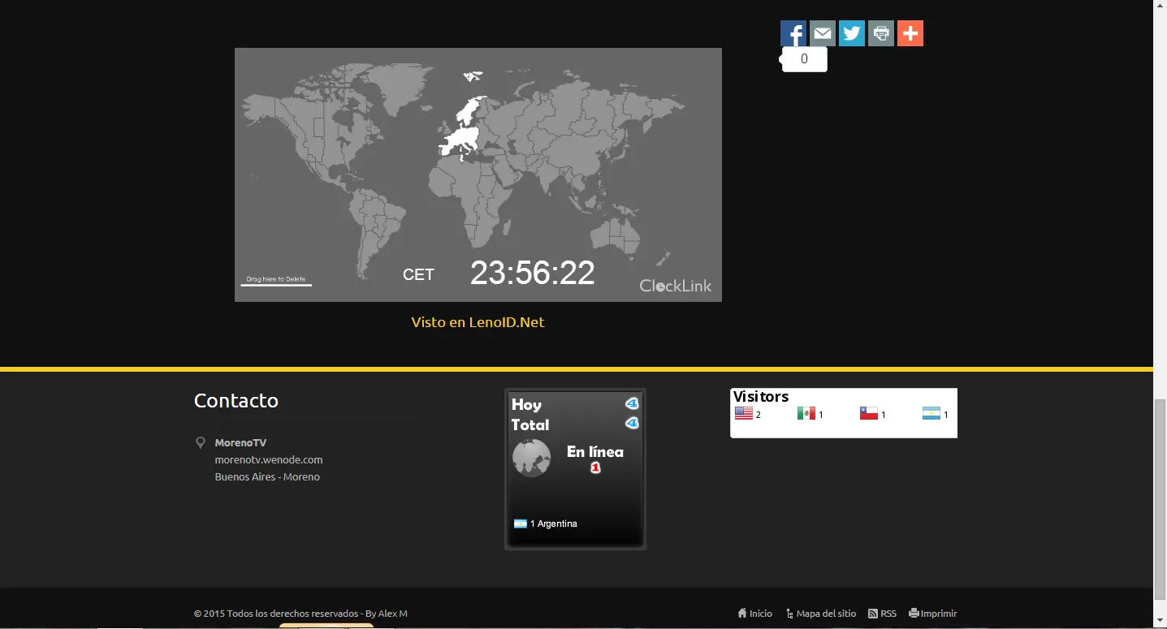Click 'Buenos Aires - Moreno' location text
1167x629 pixels.
tap(267, 476)
